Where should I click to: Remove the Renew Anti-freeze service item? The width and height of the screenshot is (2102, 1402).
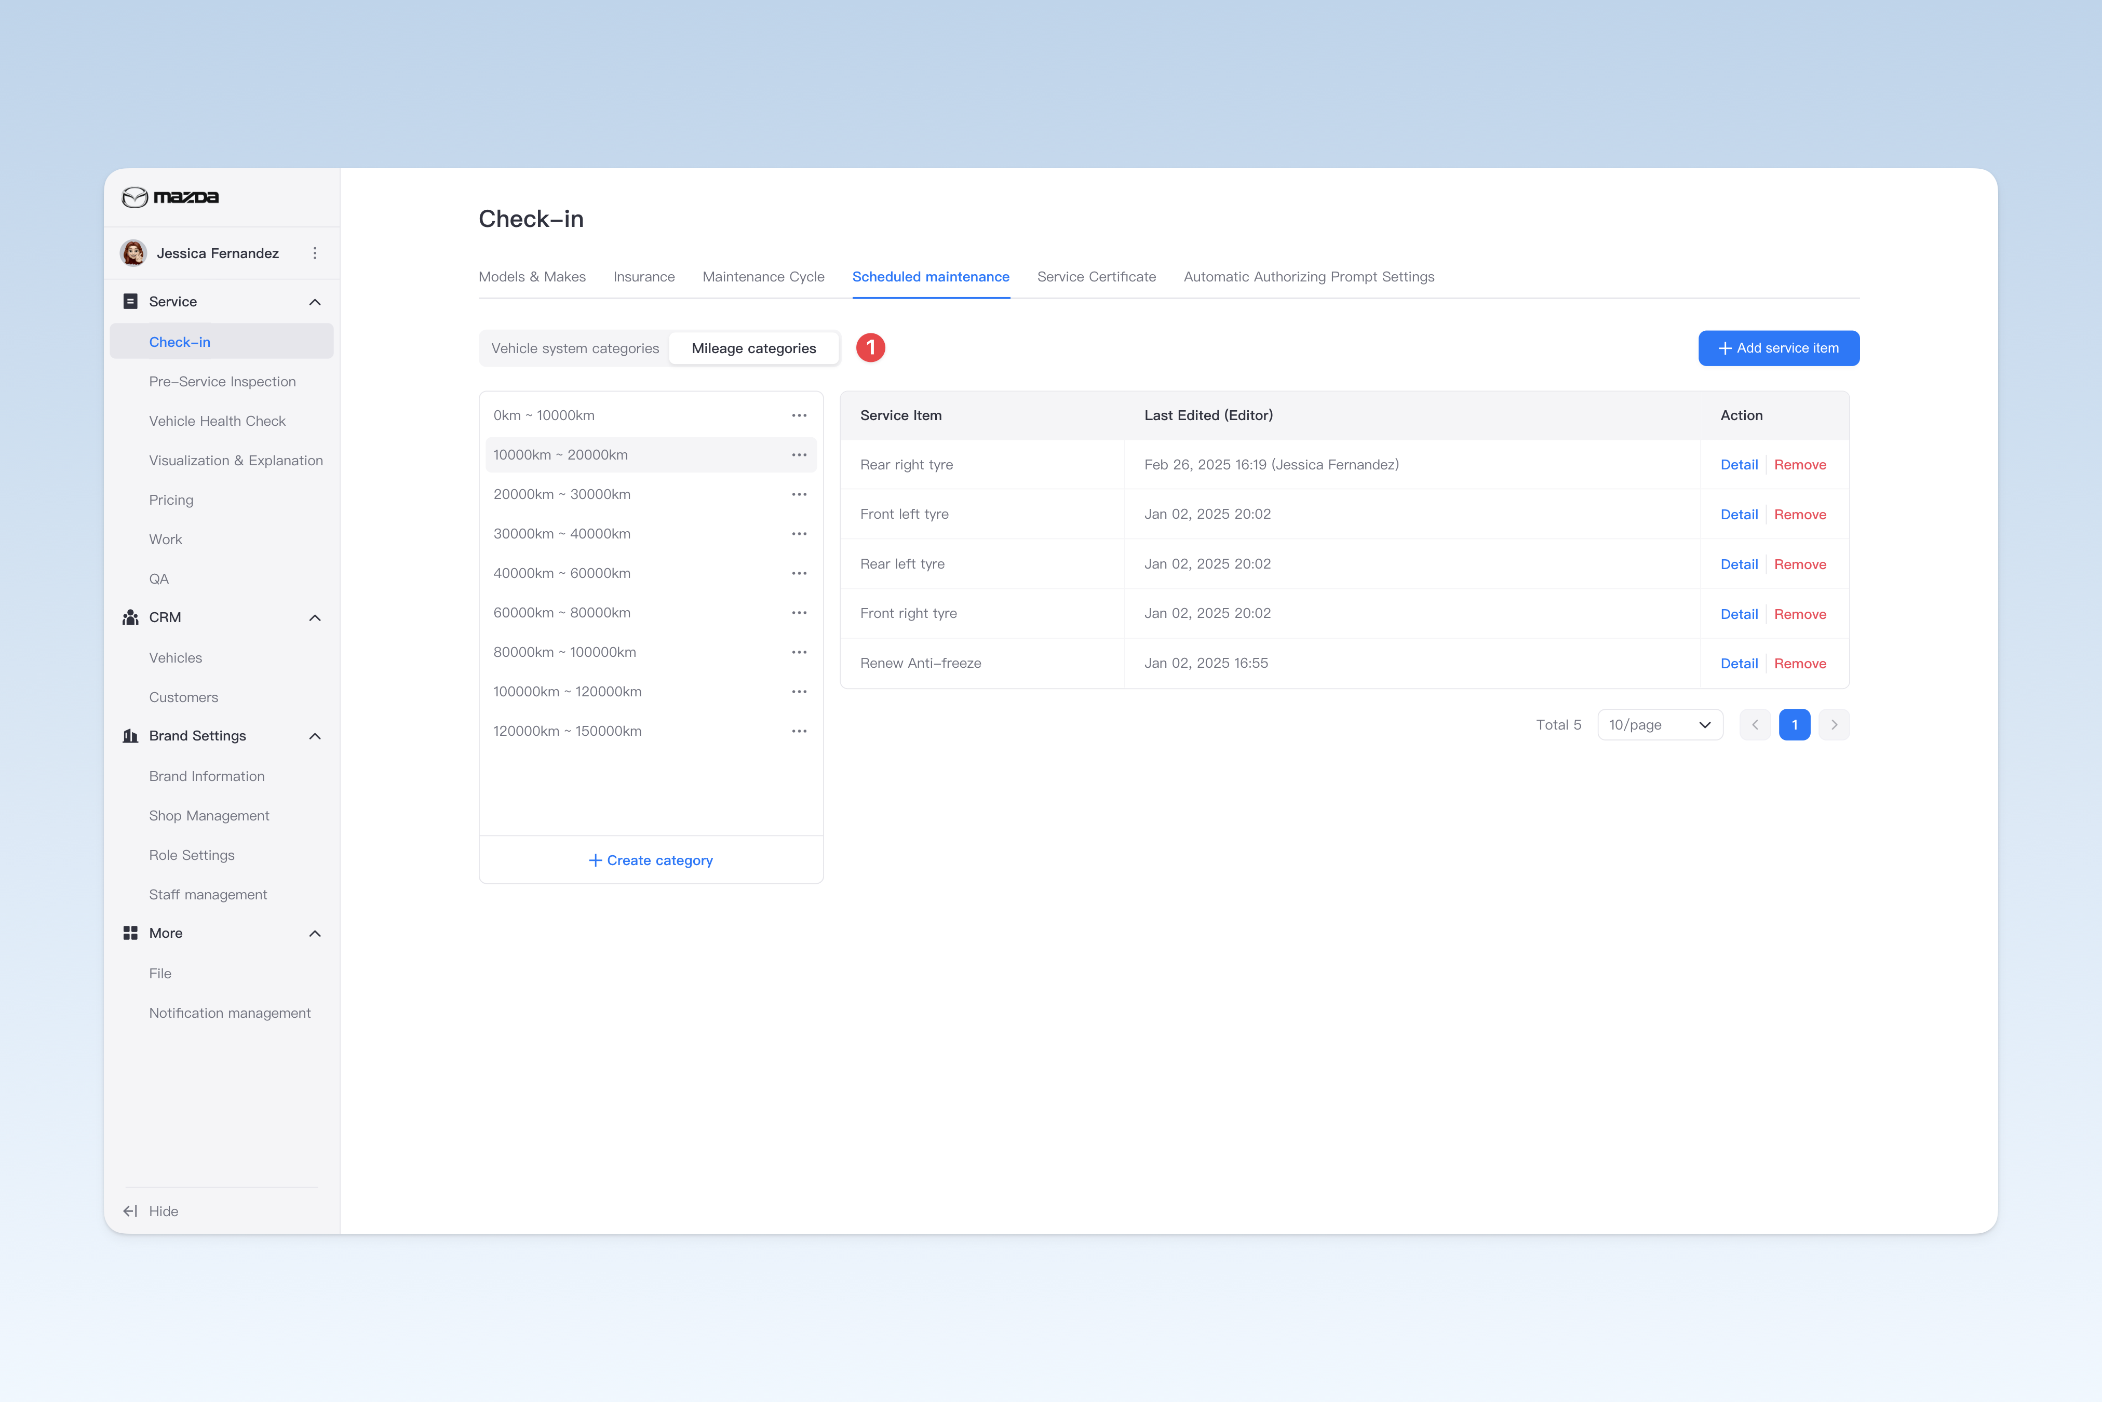coord(1800,664)
